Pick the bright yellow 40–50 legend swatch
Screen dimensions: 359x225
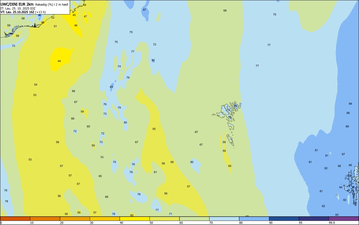tap(135, 219)
